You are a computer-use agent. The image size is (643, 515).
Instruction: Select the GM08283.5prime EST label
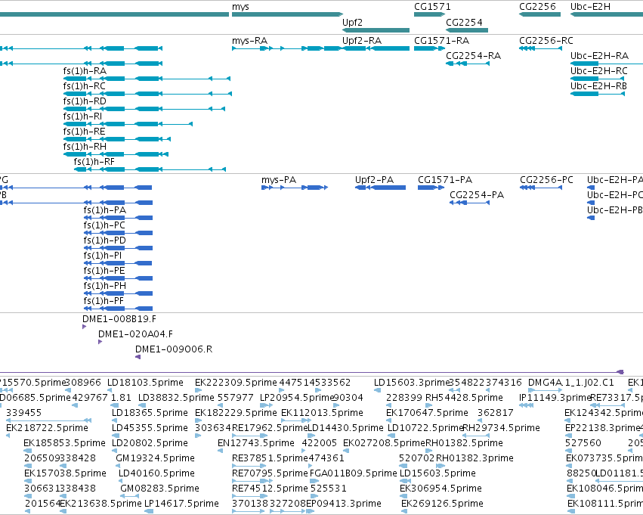point(160,489)
